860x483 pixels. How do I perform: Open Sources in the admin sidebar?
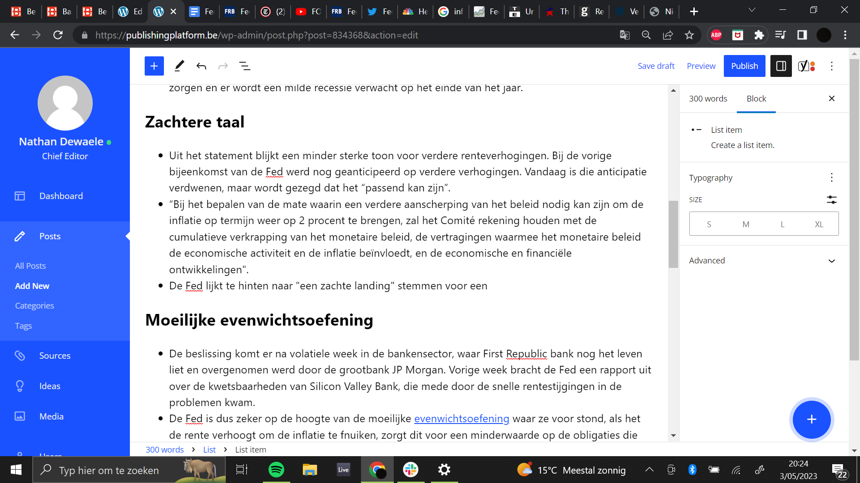[x=55, y=356]
